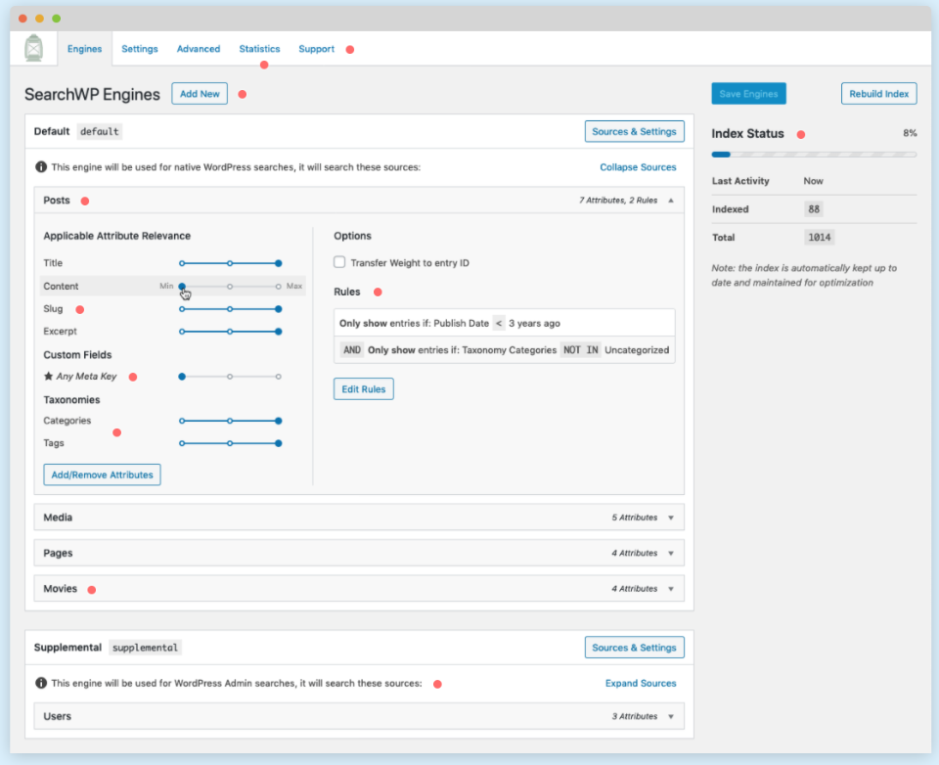Viewport: 939px width, 765px height.
Task: Click the yellow minimize window button
Action: (x=39, y=19)
